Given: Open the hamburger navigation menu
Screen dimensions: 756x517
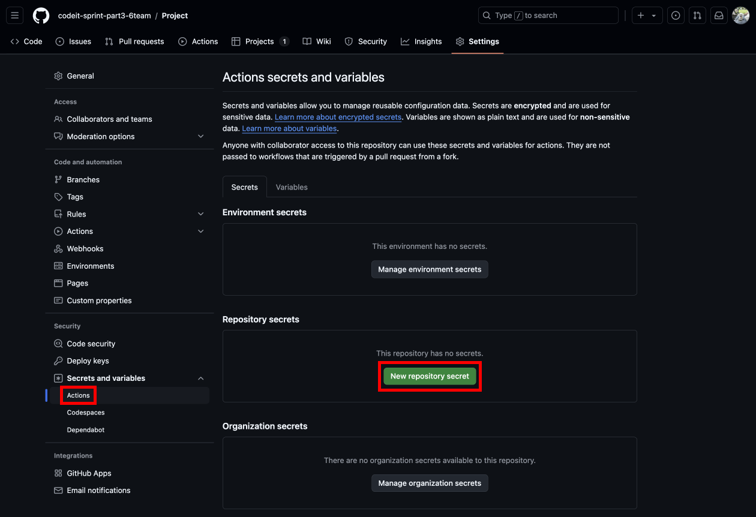Looking at the screenshot, I should click(x=15, y=16).
